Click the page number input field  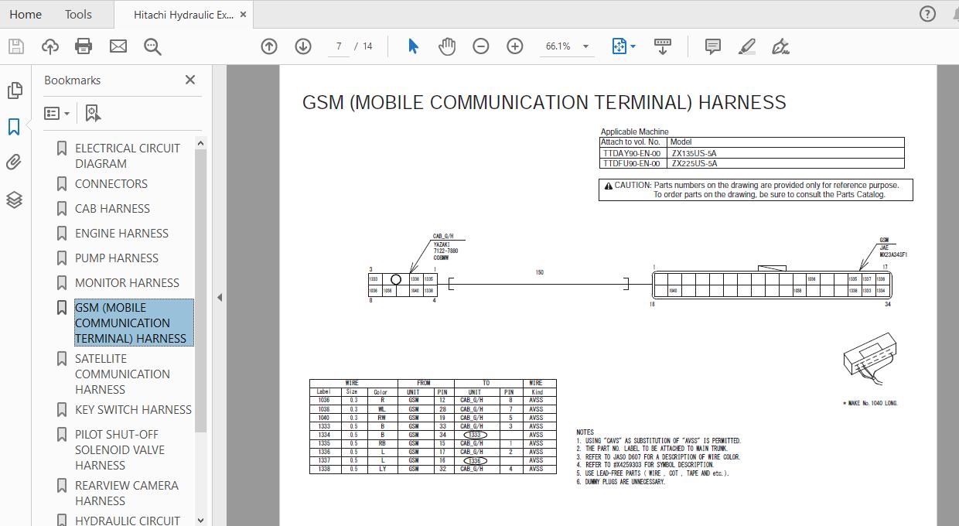coord(339,46)
